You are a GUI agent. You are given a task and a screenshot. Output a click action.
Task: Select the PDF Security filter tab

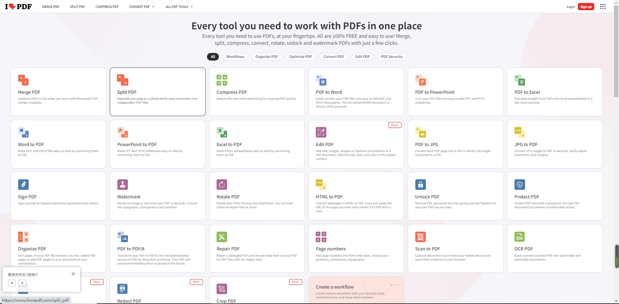(392, 57)
